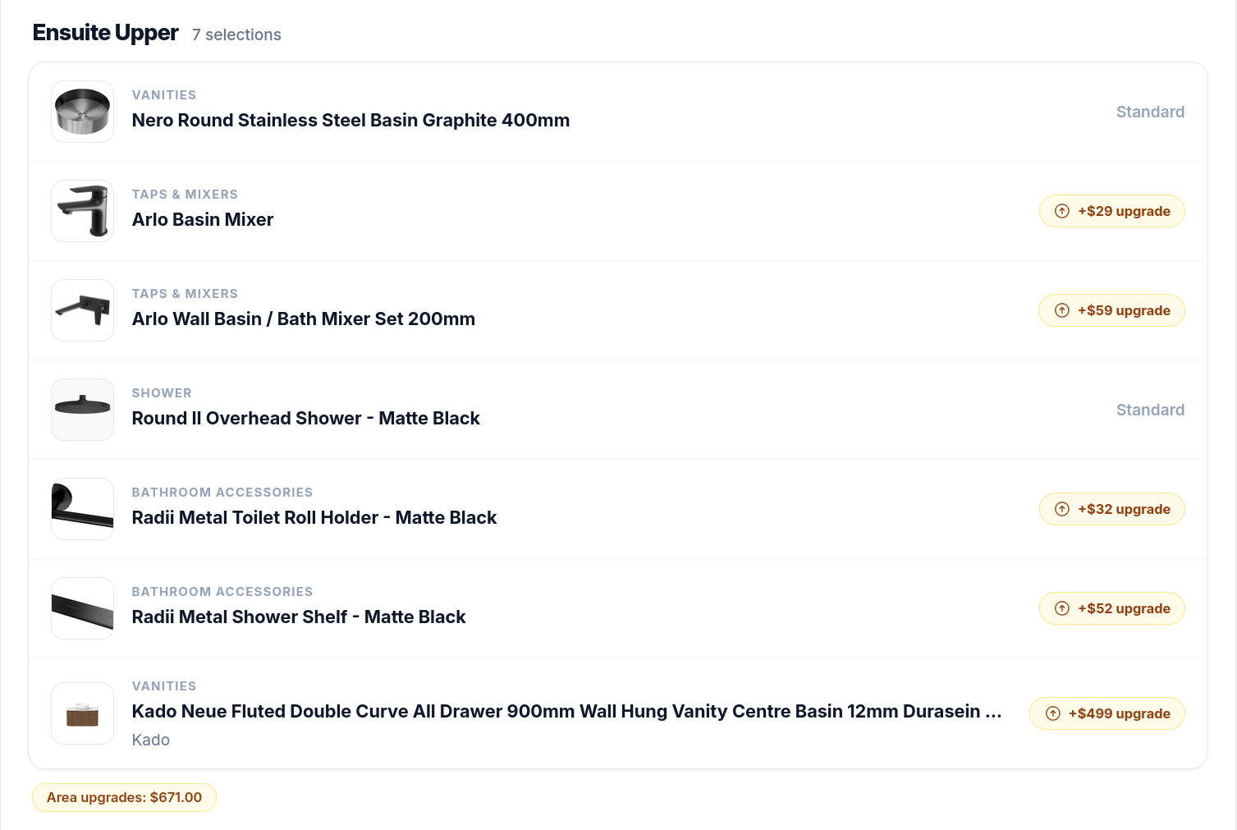
Task: Click the up-arrow icon beside +$59 upgrade
Action: 1062,310
